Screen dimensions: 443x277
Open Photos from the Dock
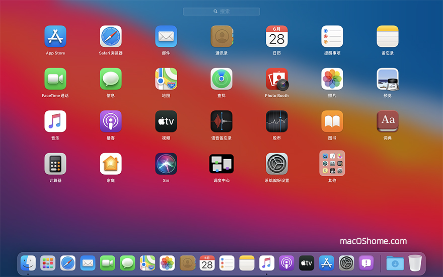167,263
